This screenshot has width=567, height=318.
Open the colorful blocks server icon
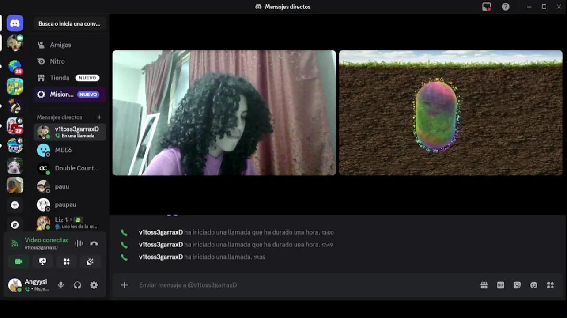(x=15, y=86)
